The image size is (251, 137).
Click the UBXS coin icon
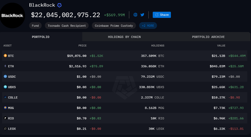tap(5, 87)
